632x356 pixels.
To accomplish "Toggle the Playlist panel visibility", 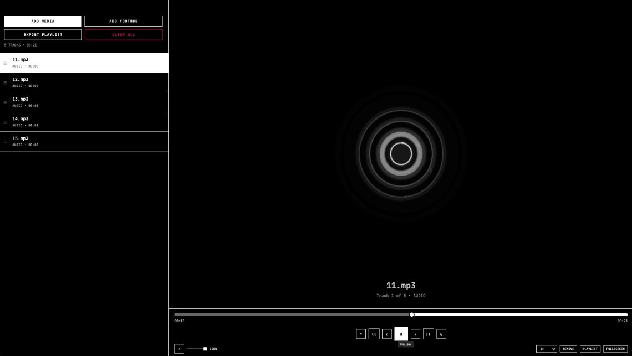I will pyautogui.click(x=590, y=349).
